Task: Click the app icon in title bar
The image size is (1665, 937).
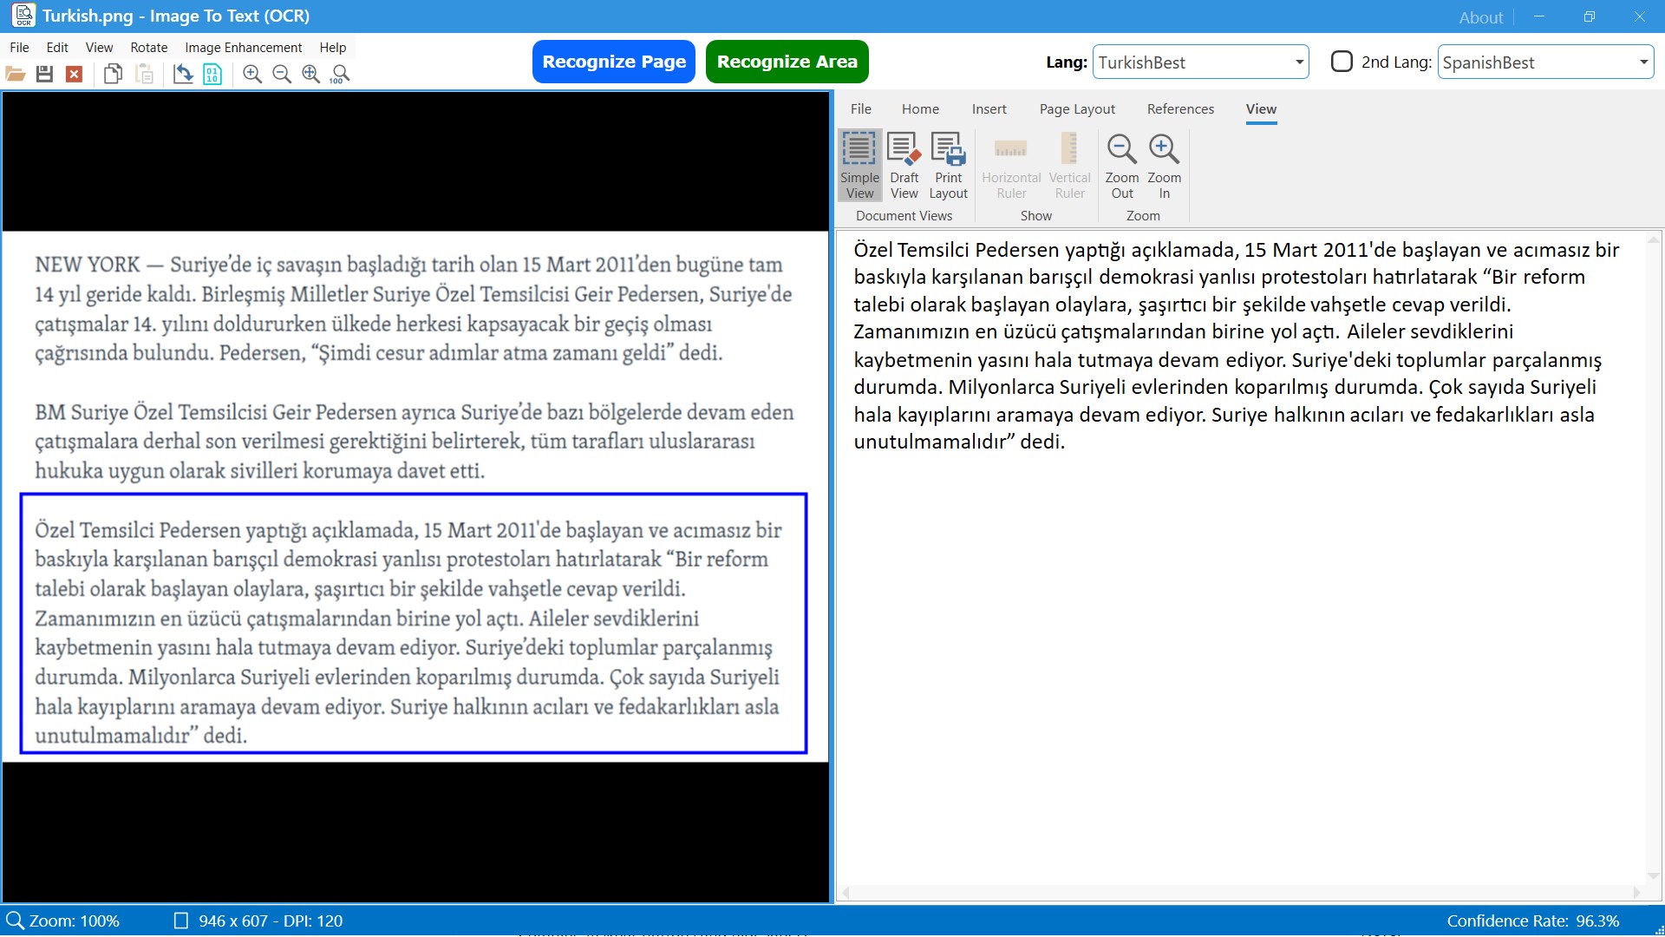Action: tap(23, 16)
